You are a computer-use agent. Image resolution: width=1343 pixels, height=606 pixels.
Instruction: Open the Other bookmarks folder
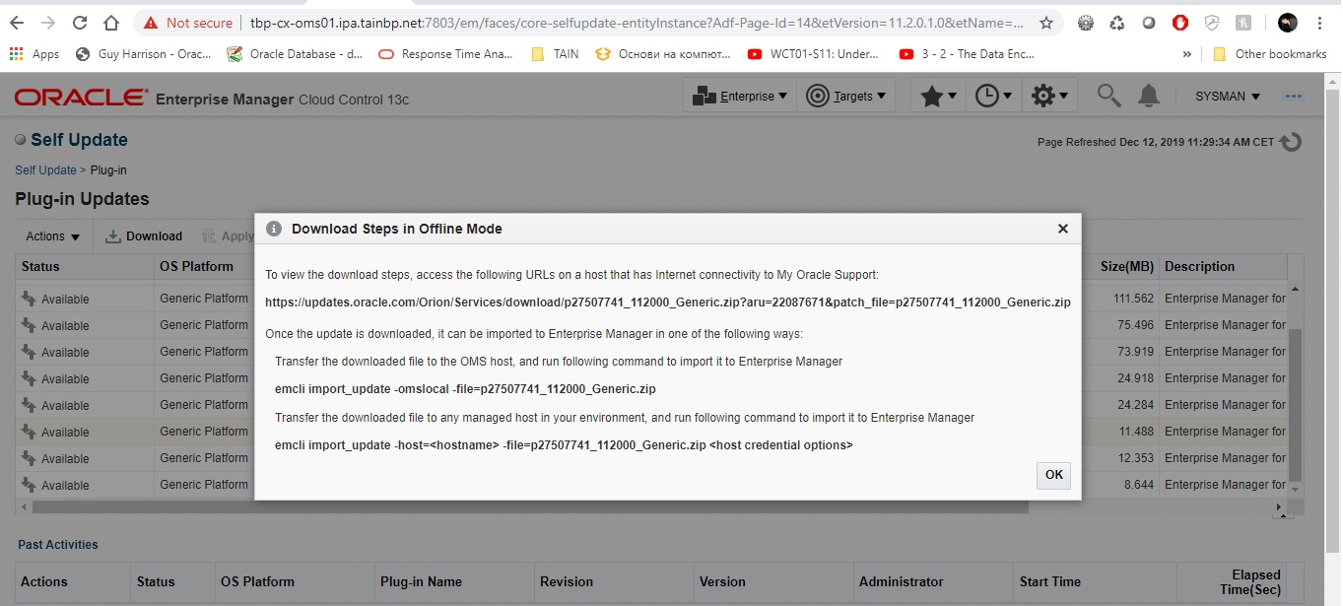coord(1269,54)
